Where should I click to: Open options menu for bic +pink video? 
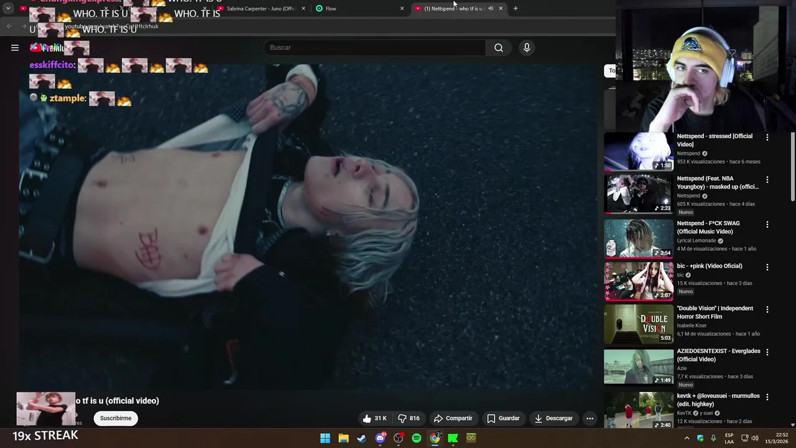click(767, 267)
